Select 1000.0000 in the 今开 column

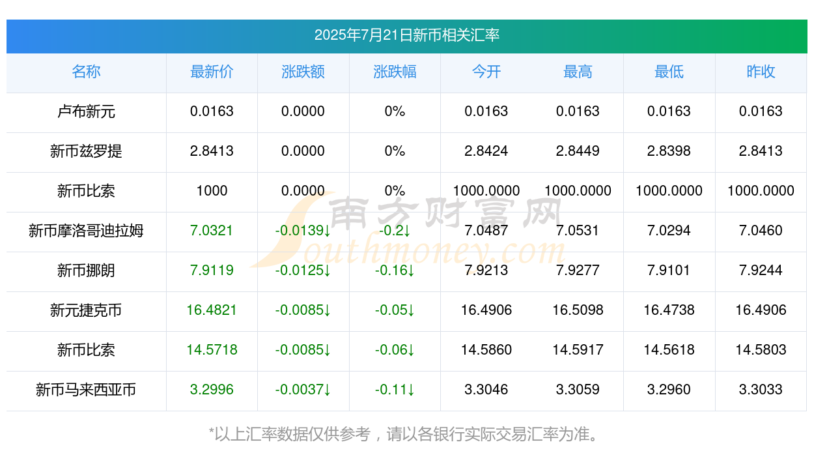[x=486, y=191]
